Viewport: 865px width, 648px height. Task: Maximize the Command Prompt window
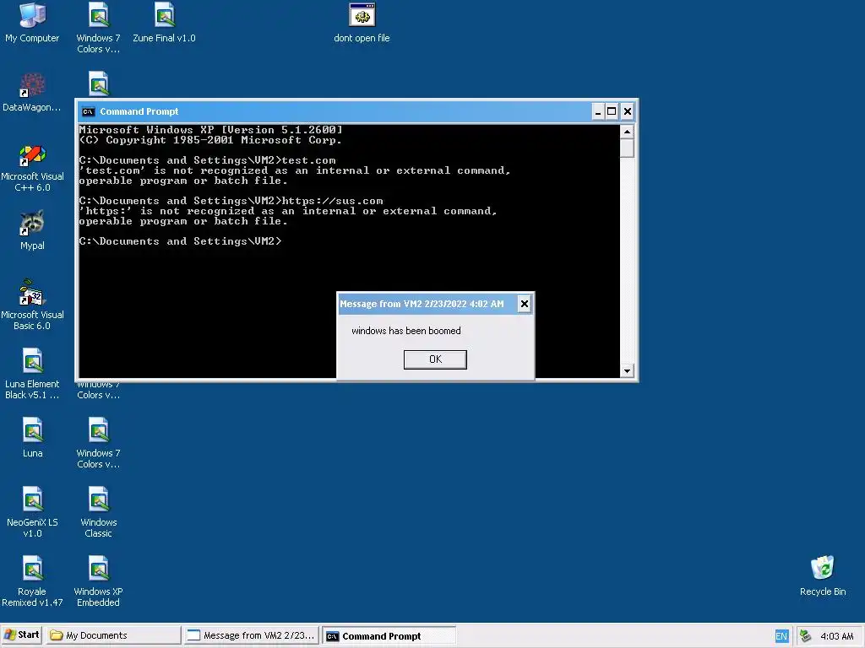pos(612,112)
